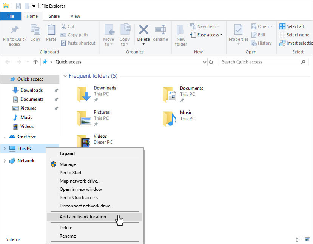Open the New item dropdown

[x=218, y=26]
